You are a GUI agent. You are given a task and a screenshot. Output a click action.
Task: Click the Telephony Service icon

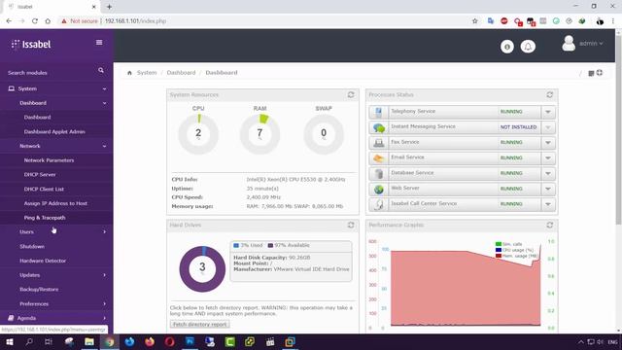tap(378, 112)
